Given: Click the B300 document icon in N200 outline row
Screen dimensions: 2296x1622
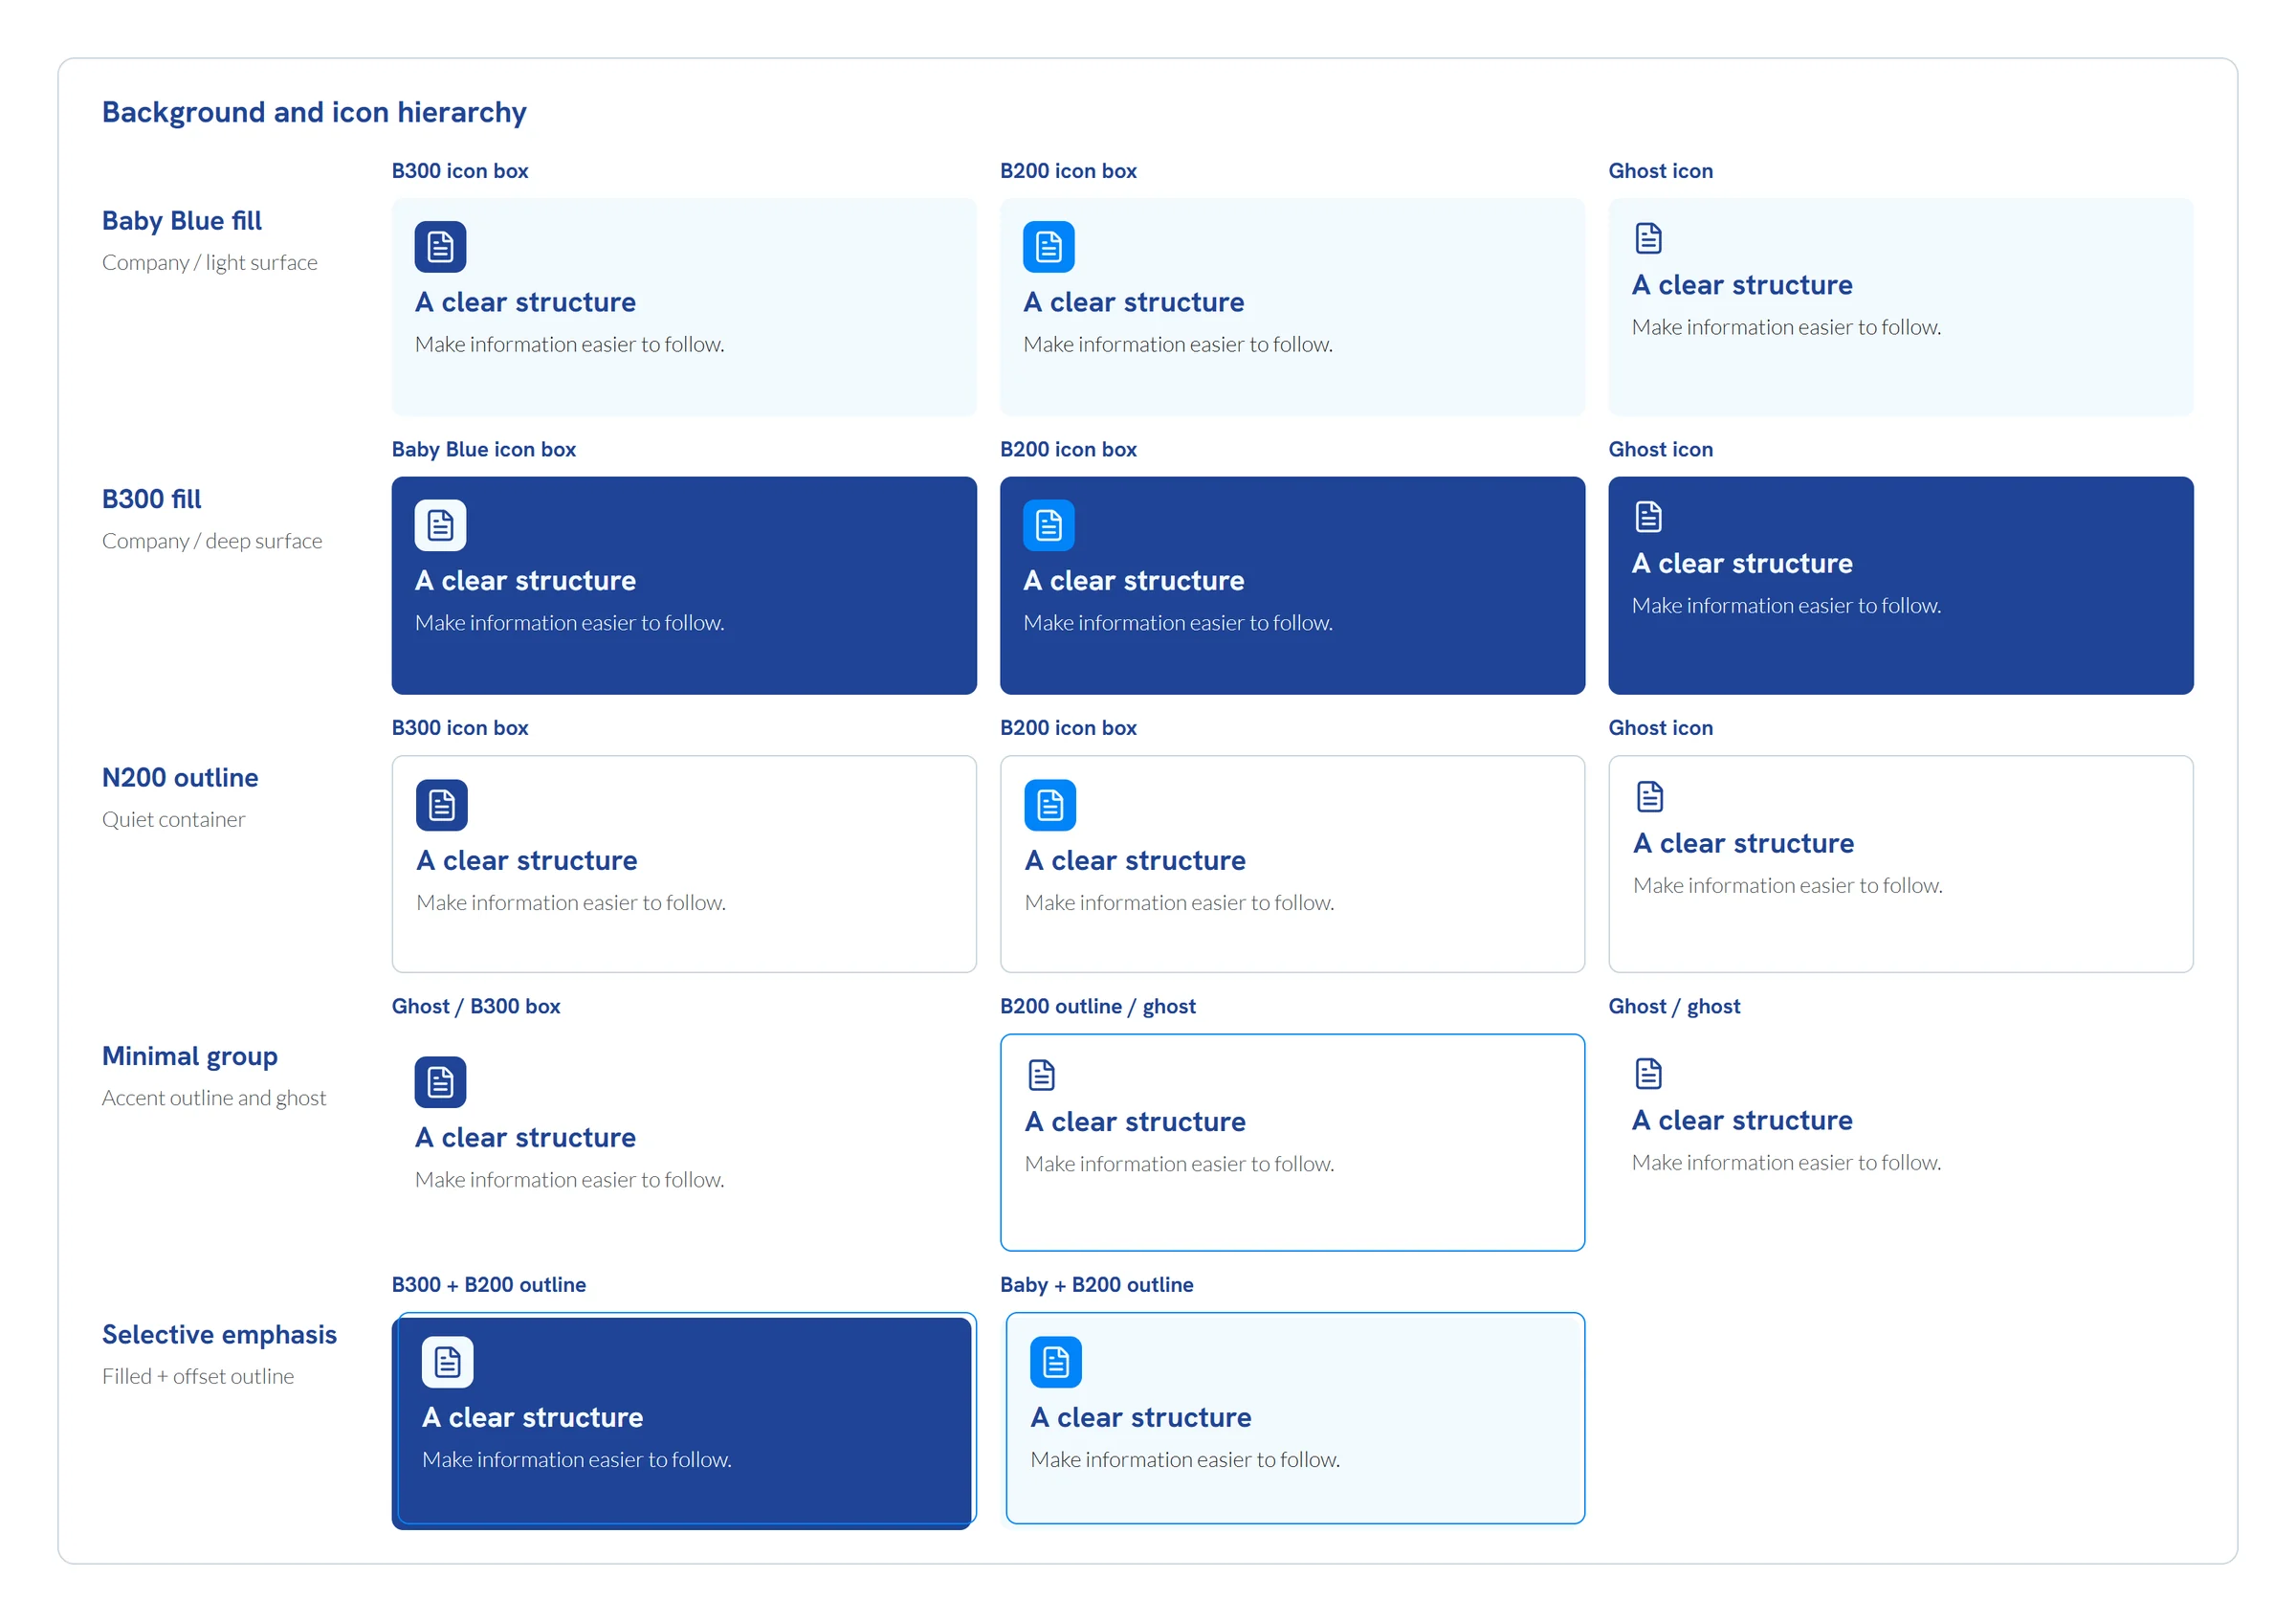Looking at the screenshot, I should (441, 805).
